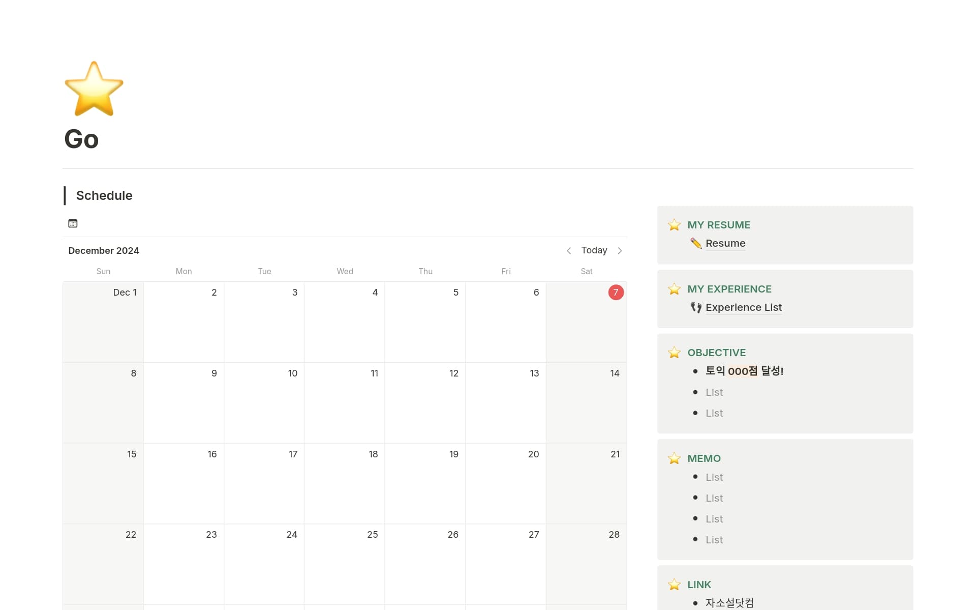This screenshot has height=610, width=976.
Task: Click the star icon beside MY RESUME
Action: point(674,225)
